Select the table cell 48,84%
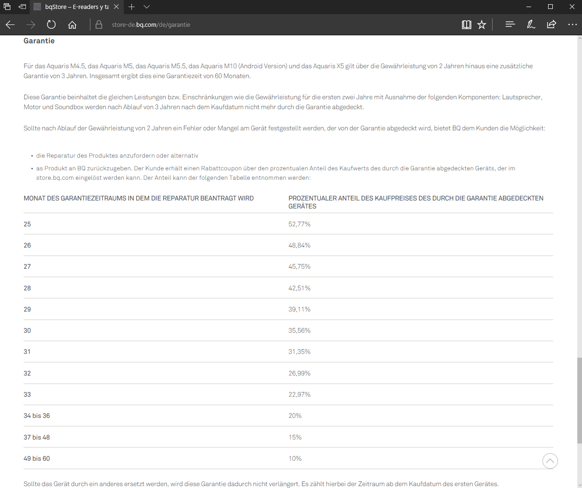 coord(299,245)
